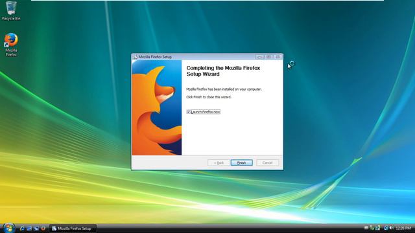
Task: Click the Switch between windows Quick Launch icon
Action: click(36, 228)
